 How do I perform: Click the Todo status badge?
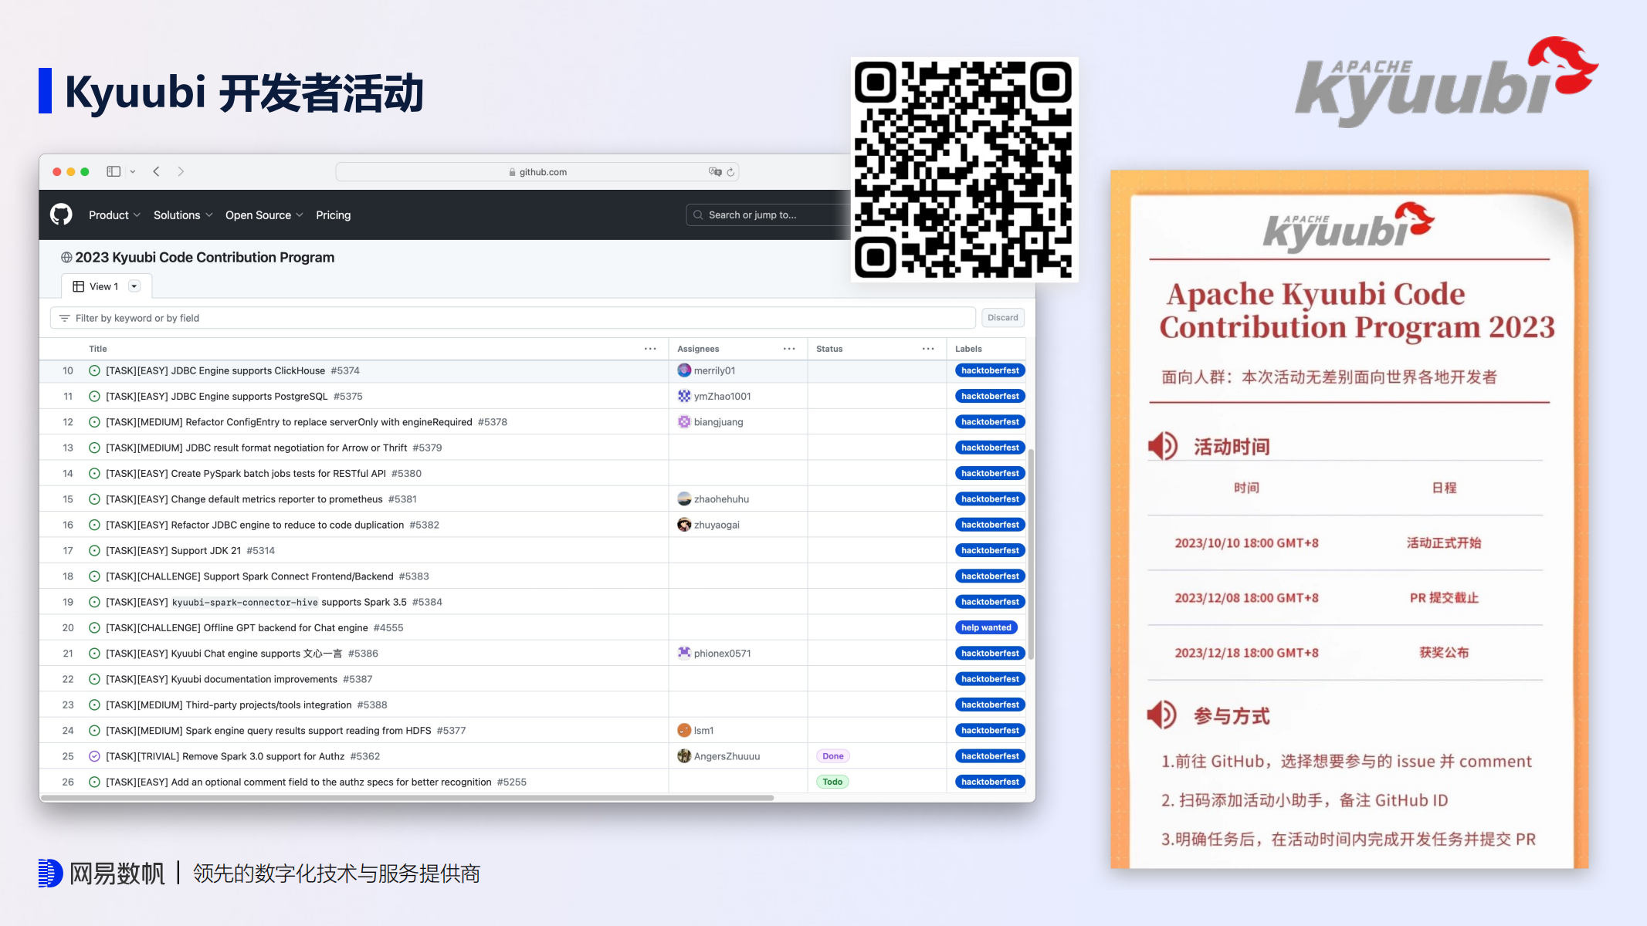[x=832, y=782]
